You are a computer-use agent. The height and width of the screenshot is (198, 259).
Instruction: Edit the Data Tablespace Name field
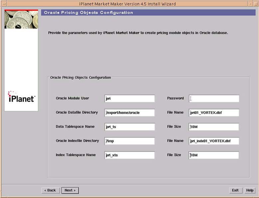coord(130,127)
